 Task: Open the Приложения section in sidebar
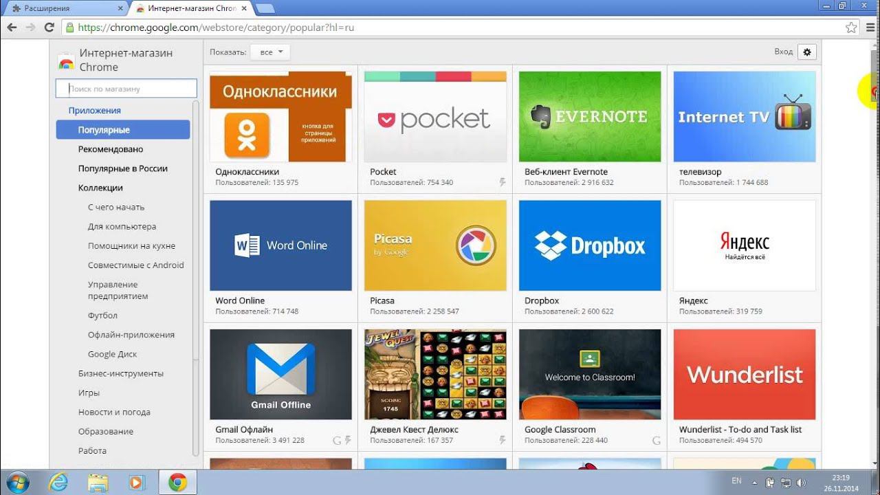94,110
